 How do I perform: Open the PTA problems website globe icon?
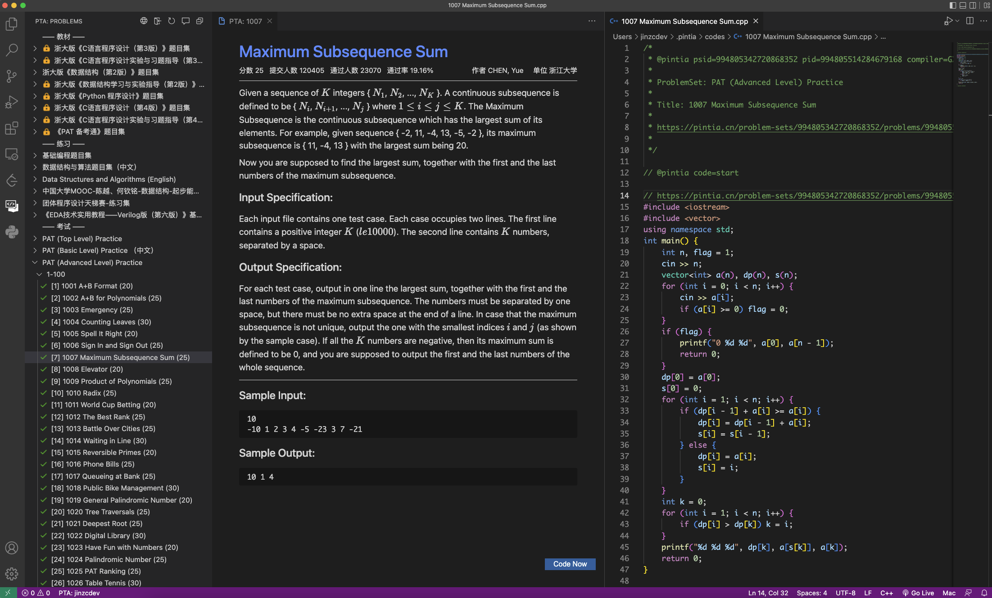[x=144, y=21]
